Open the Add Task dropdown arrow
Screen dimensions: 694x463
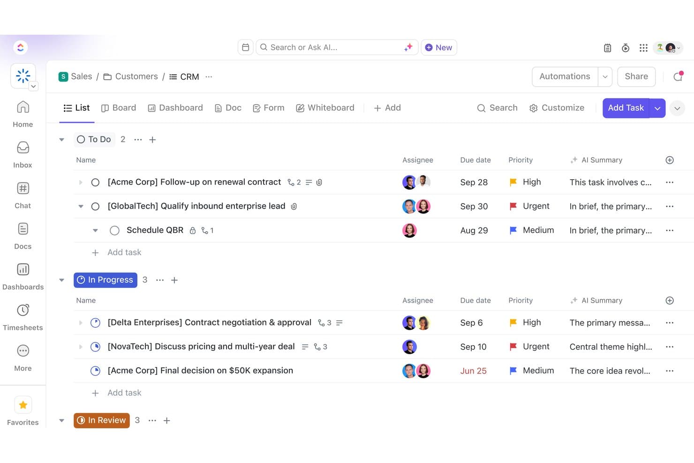657,108
